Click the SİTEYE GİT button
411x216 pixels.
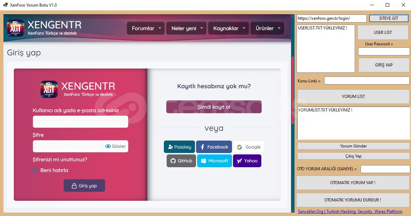389,18
